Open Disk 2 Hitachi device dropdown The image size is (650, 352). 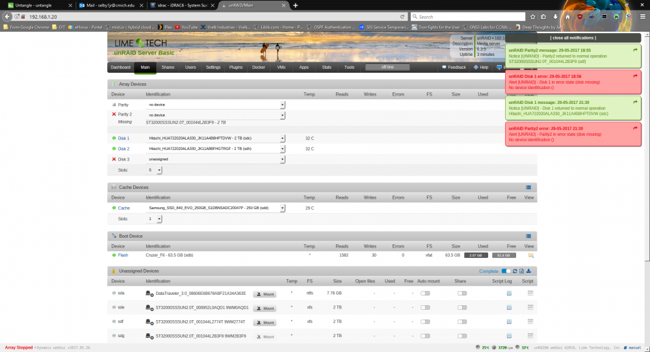(215, 149)
